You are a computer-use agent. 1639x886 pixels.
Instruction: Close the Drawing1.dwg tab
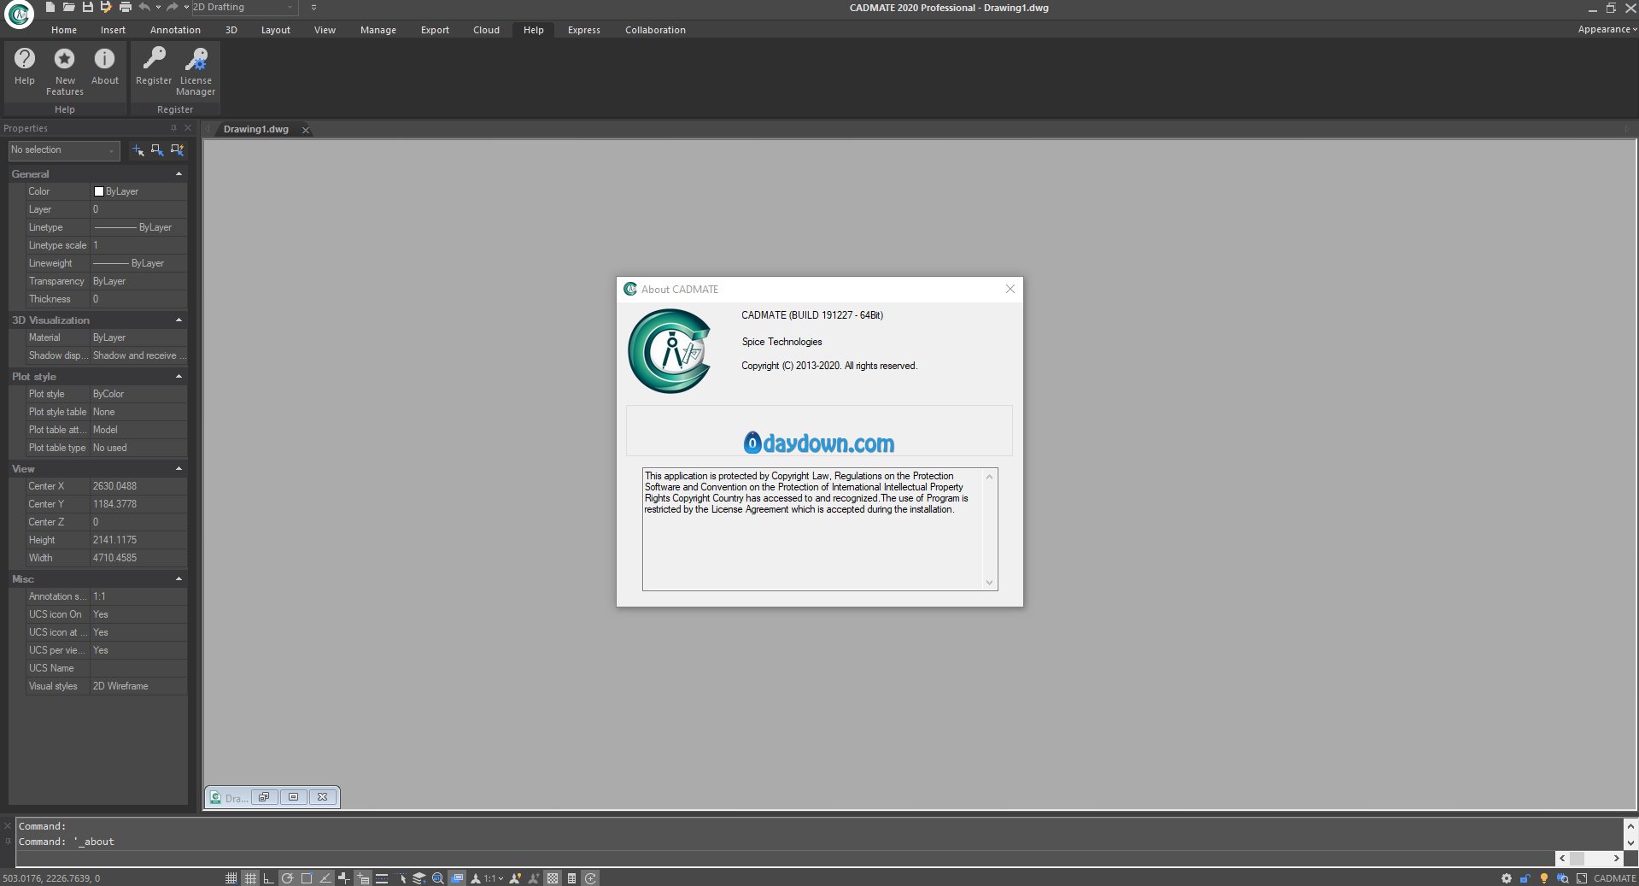pyautogui.click(x=306, y=130)
